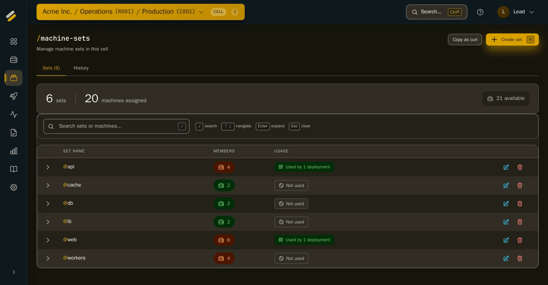The height and width of the screenshot is (285, 548).
Task: Open the activity pulse icon in the sidebar
Action: (14, 114)
